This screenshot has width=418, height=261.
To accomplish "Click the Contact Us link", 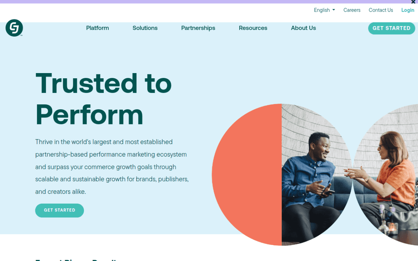I will [381, 10].
